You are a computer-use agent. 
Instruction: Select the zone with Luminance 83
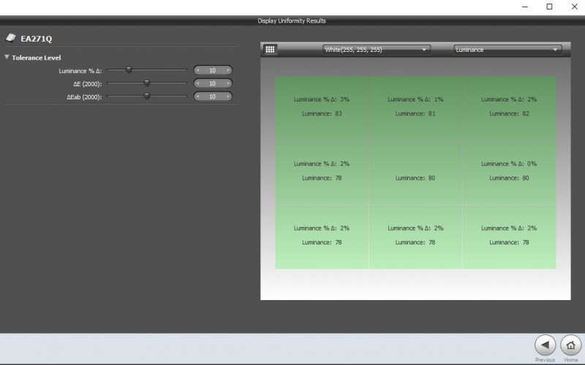click(x=322, y=108)
